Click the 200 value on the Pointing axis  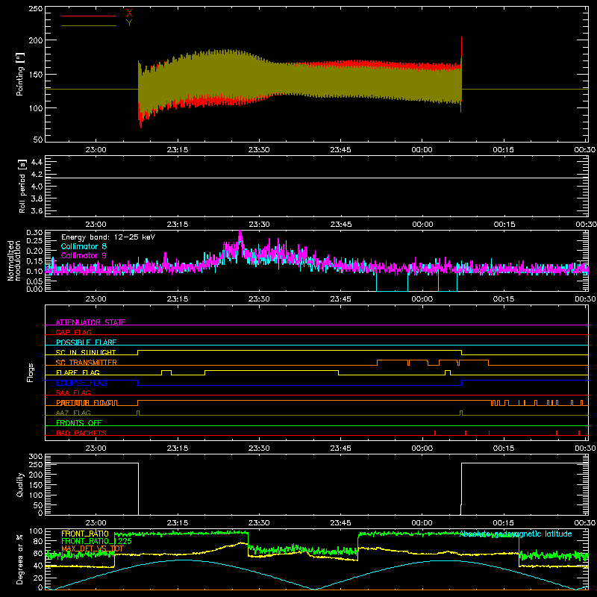[x=36, y=40]
